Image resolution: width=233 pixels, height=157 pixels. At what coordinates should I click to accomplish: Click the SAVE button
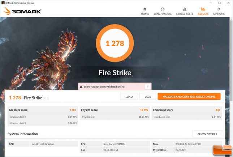(147, 97)
